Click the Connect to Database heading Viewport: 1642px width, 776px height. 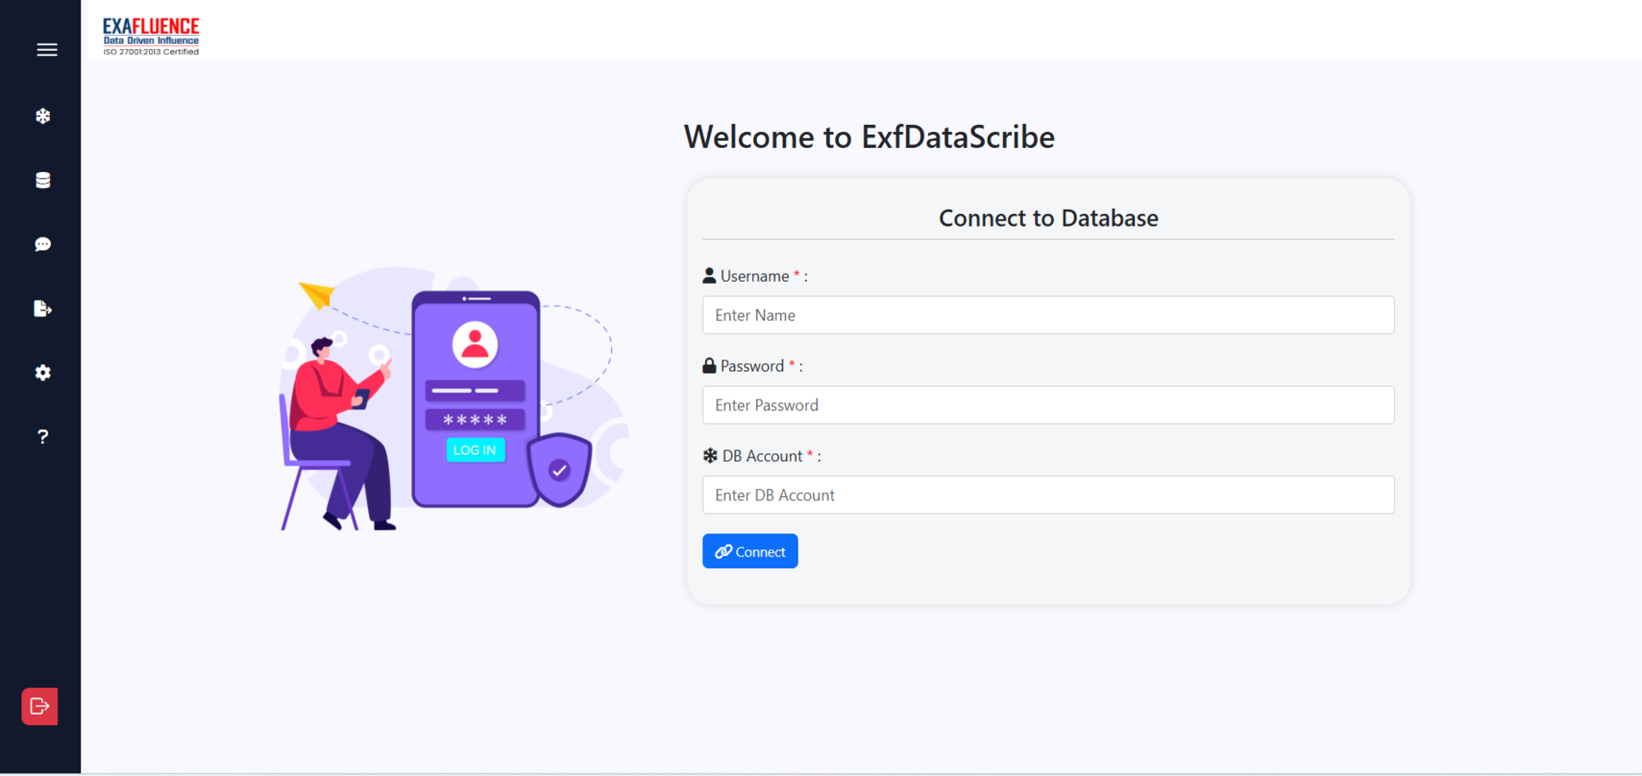point(1049,218)
